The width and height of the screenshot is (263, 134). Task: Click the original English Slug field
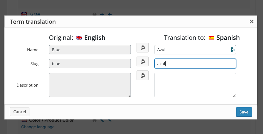(90, 64)
